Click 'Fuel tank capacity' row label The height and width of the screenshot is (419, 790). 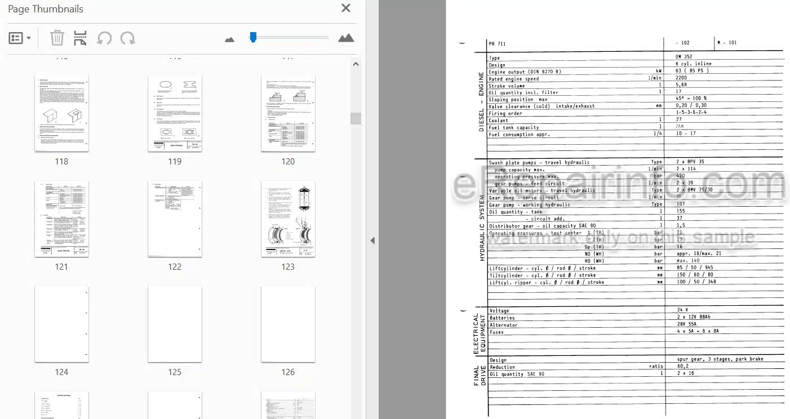click(514, 127)
